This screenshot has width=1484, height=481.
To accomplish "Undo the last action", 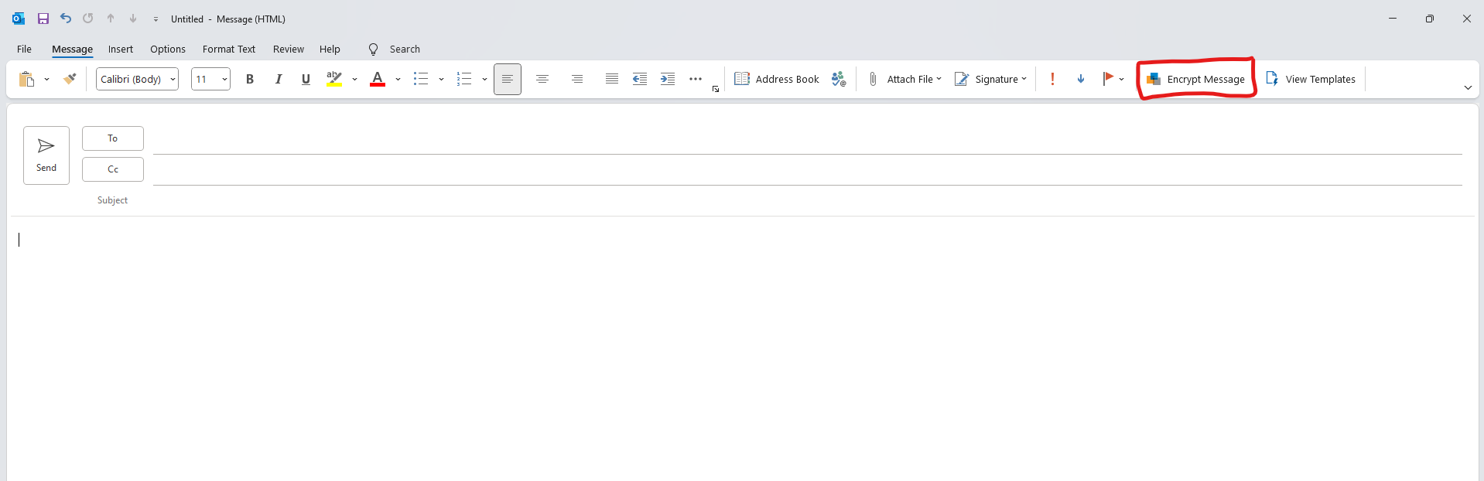I will (66, 19).
